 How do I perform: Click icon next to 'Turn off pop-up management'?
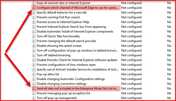click(x=34, y=98)
